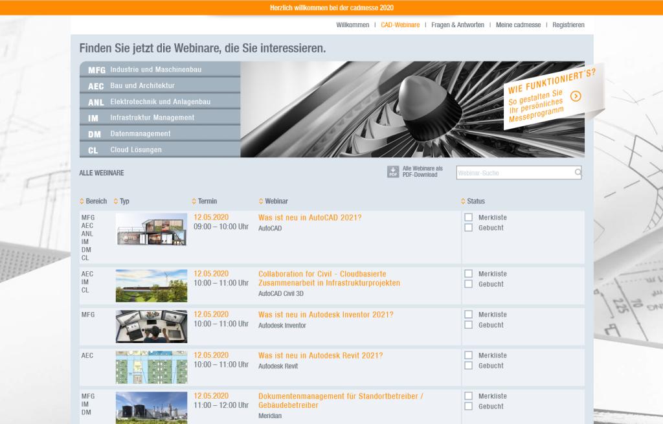The image size is (663, 424).
Task: Sort by Webinar column arrows
Action: coord(261,201)
